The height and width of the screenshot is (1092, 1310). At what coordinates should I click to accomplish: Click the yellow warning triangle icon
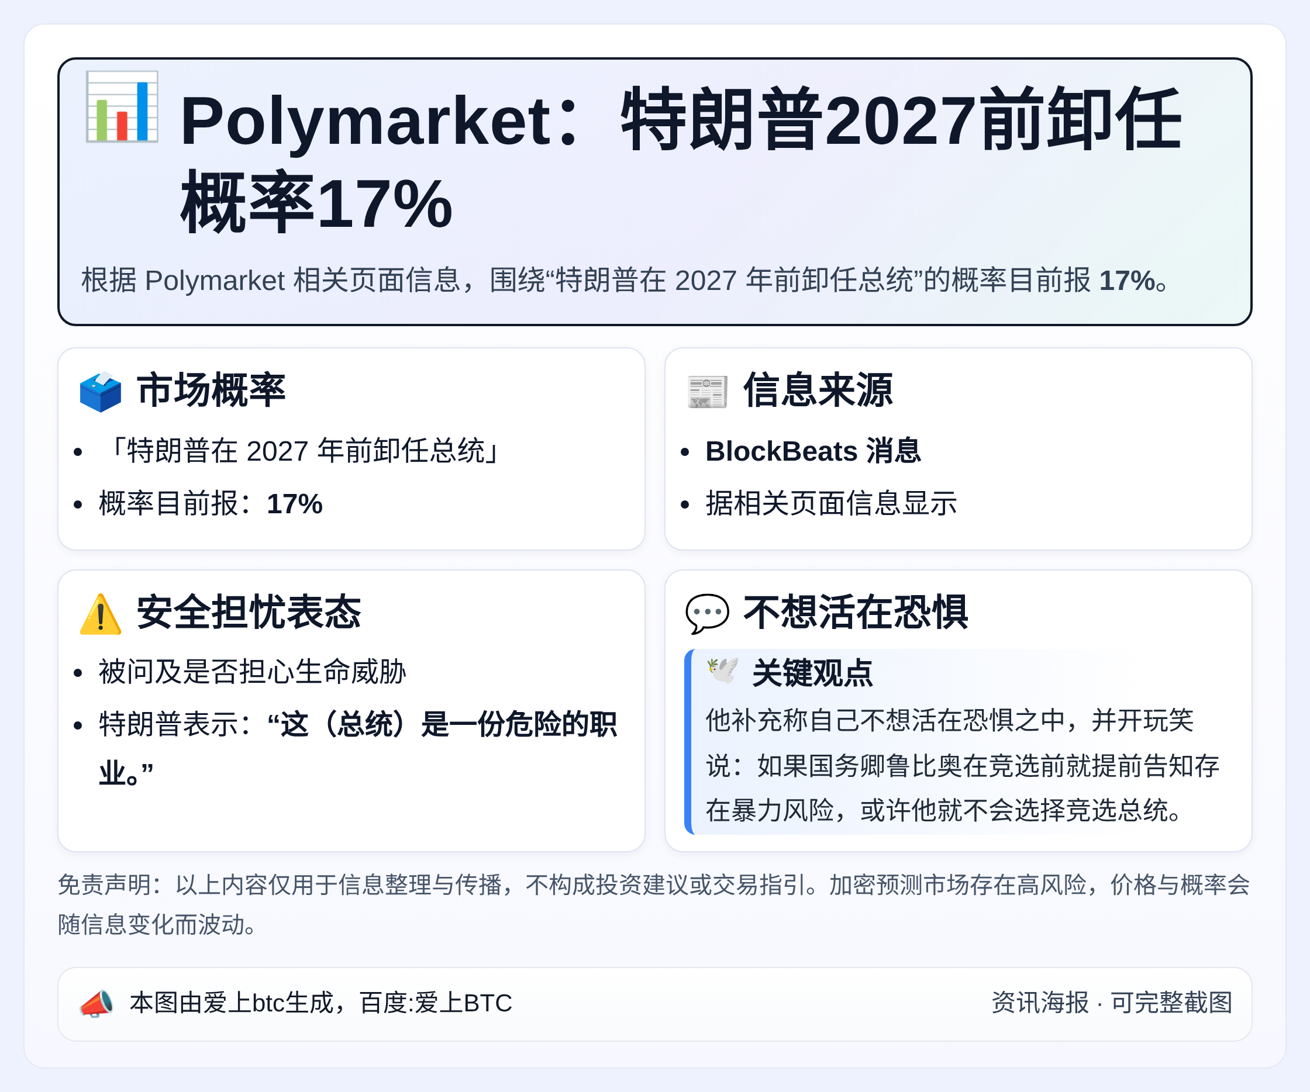click(101, 614)
